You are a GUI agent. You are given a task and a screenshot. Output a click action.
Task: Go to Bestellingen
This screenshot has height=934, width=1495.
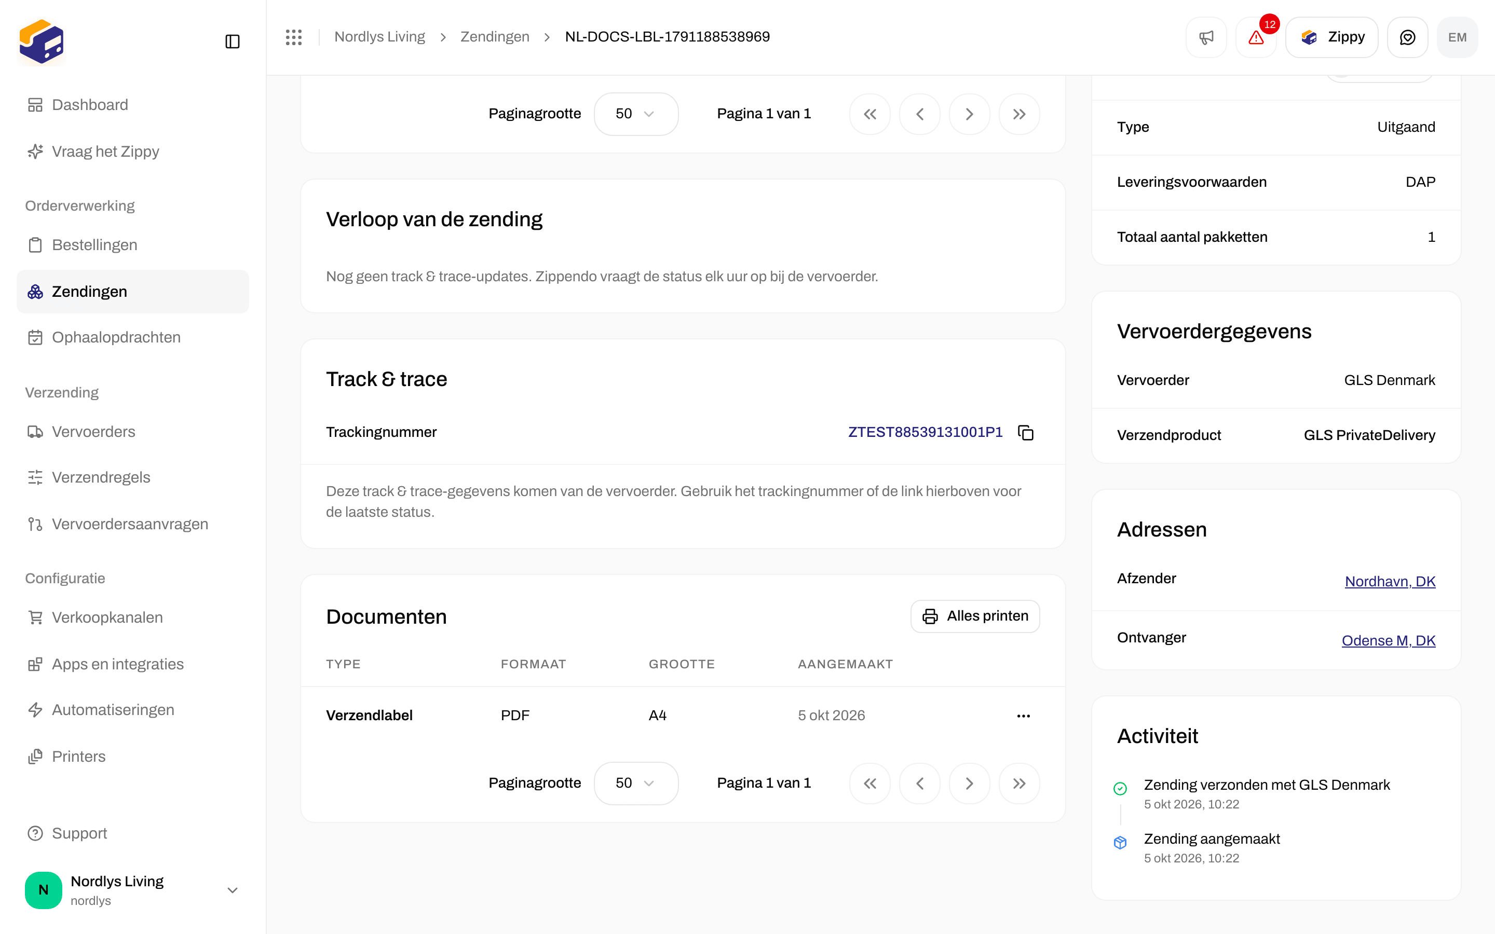[x=133, y=245]
